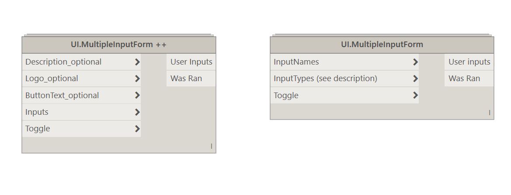Select the UI.MultipleInputForm ++ node title

coord(118,44)
